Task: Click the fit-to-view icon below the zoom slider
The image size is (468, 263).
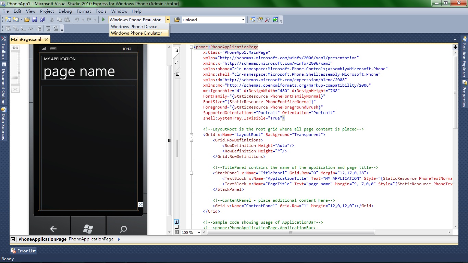Action: 15,89
